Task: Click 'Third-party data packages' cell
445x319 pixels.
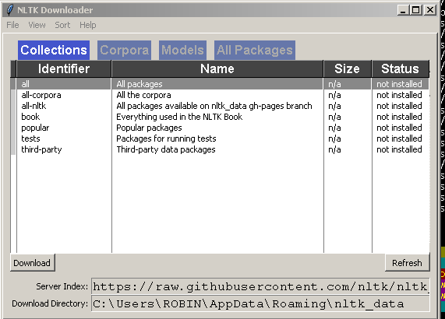Action: pyautogui.click(x=166, y=149)
